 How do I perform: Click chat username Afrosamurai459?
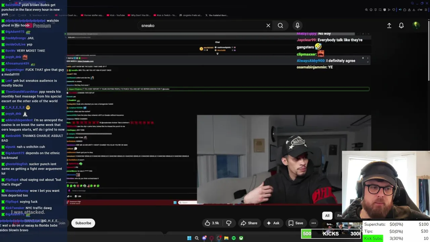tap(17, 64)
